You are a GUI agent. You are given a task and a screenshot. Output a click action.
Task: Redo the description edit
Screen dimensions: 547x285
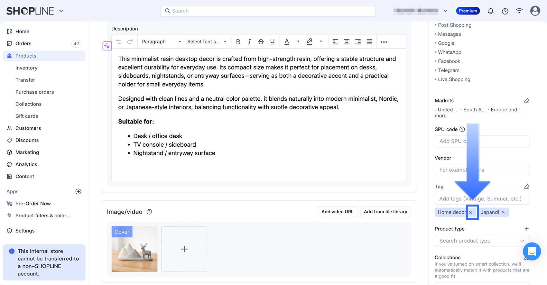[130, 42]
